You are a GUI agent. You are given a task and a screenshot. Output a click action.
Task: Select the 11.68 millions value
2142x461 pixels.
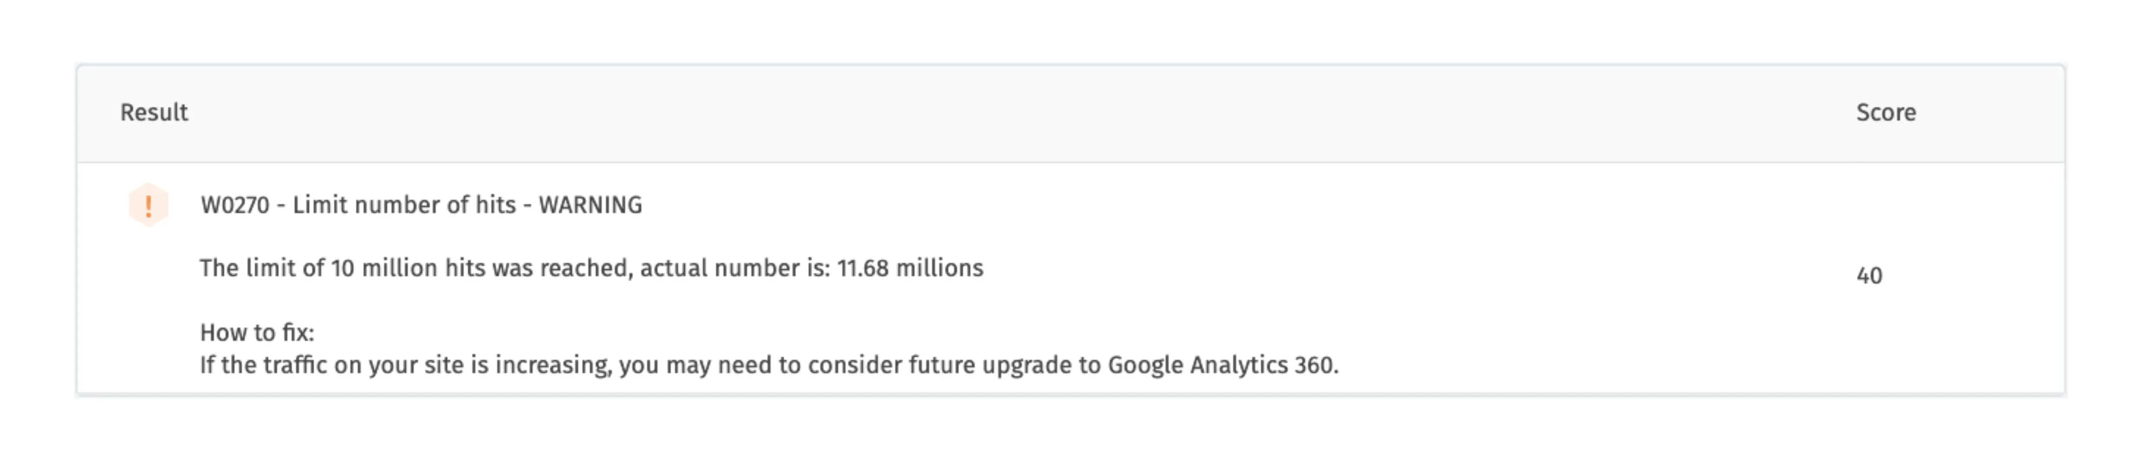[910, 268]
